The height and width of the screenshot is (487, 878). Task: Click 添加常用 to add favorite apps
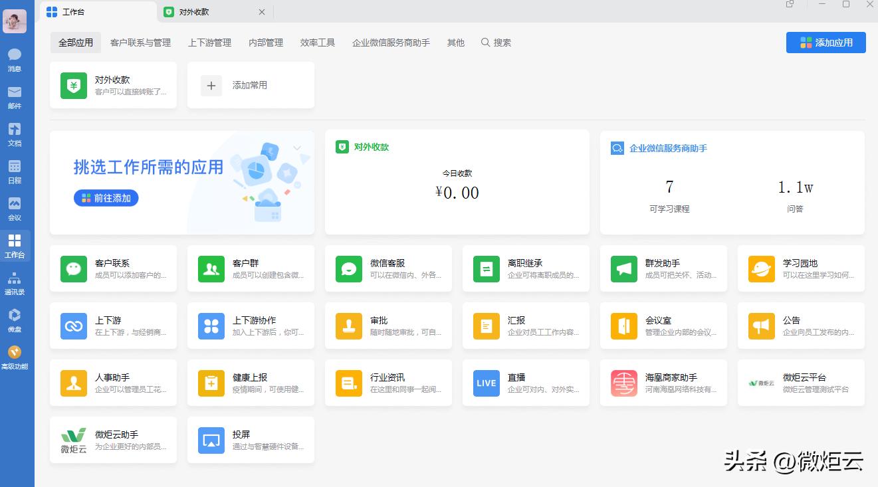tap(251, 85)
